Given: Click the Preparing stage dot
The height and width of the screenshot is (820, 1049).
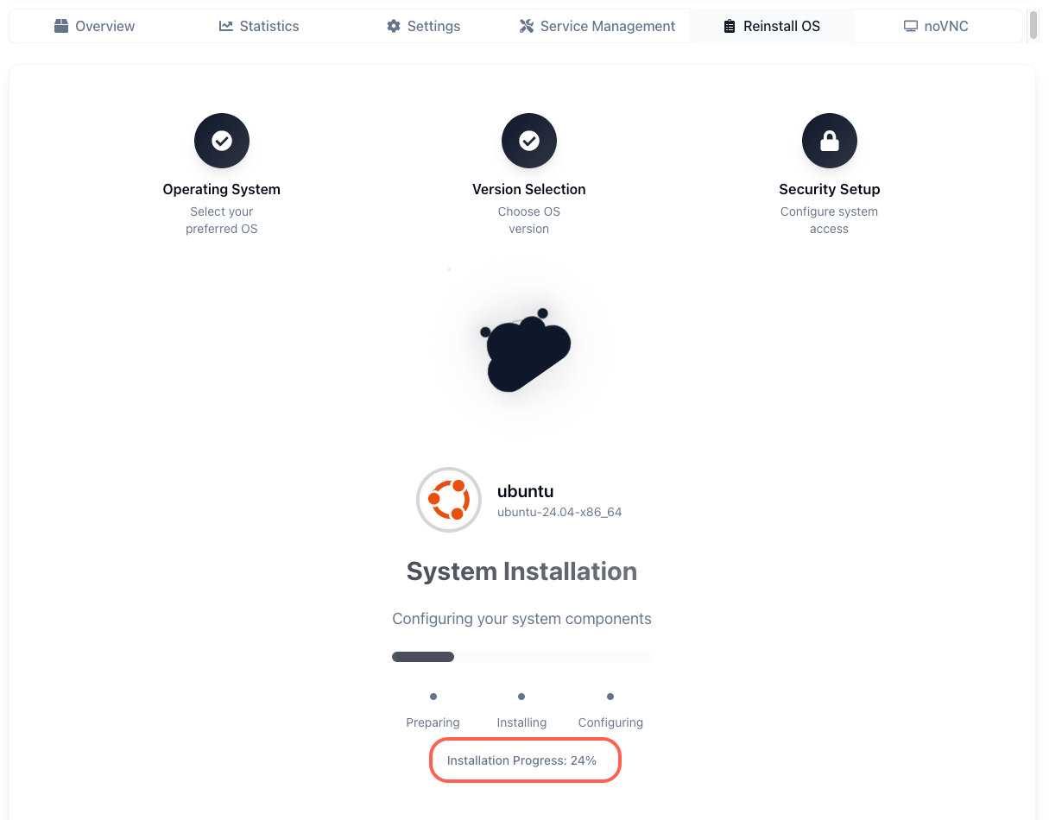Looking at the screenshot, I should click(433, 697).
